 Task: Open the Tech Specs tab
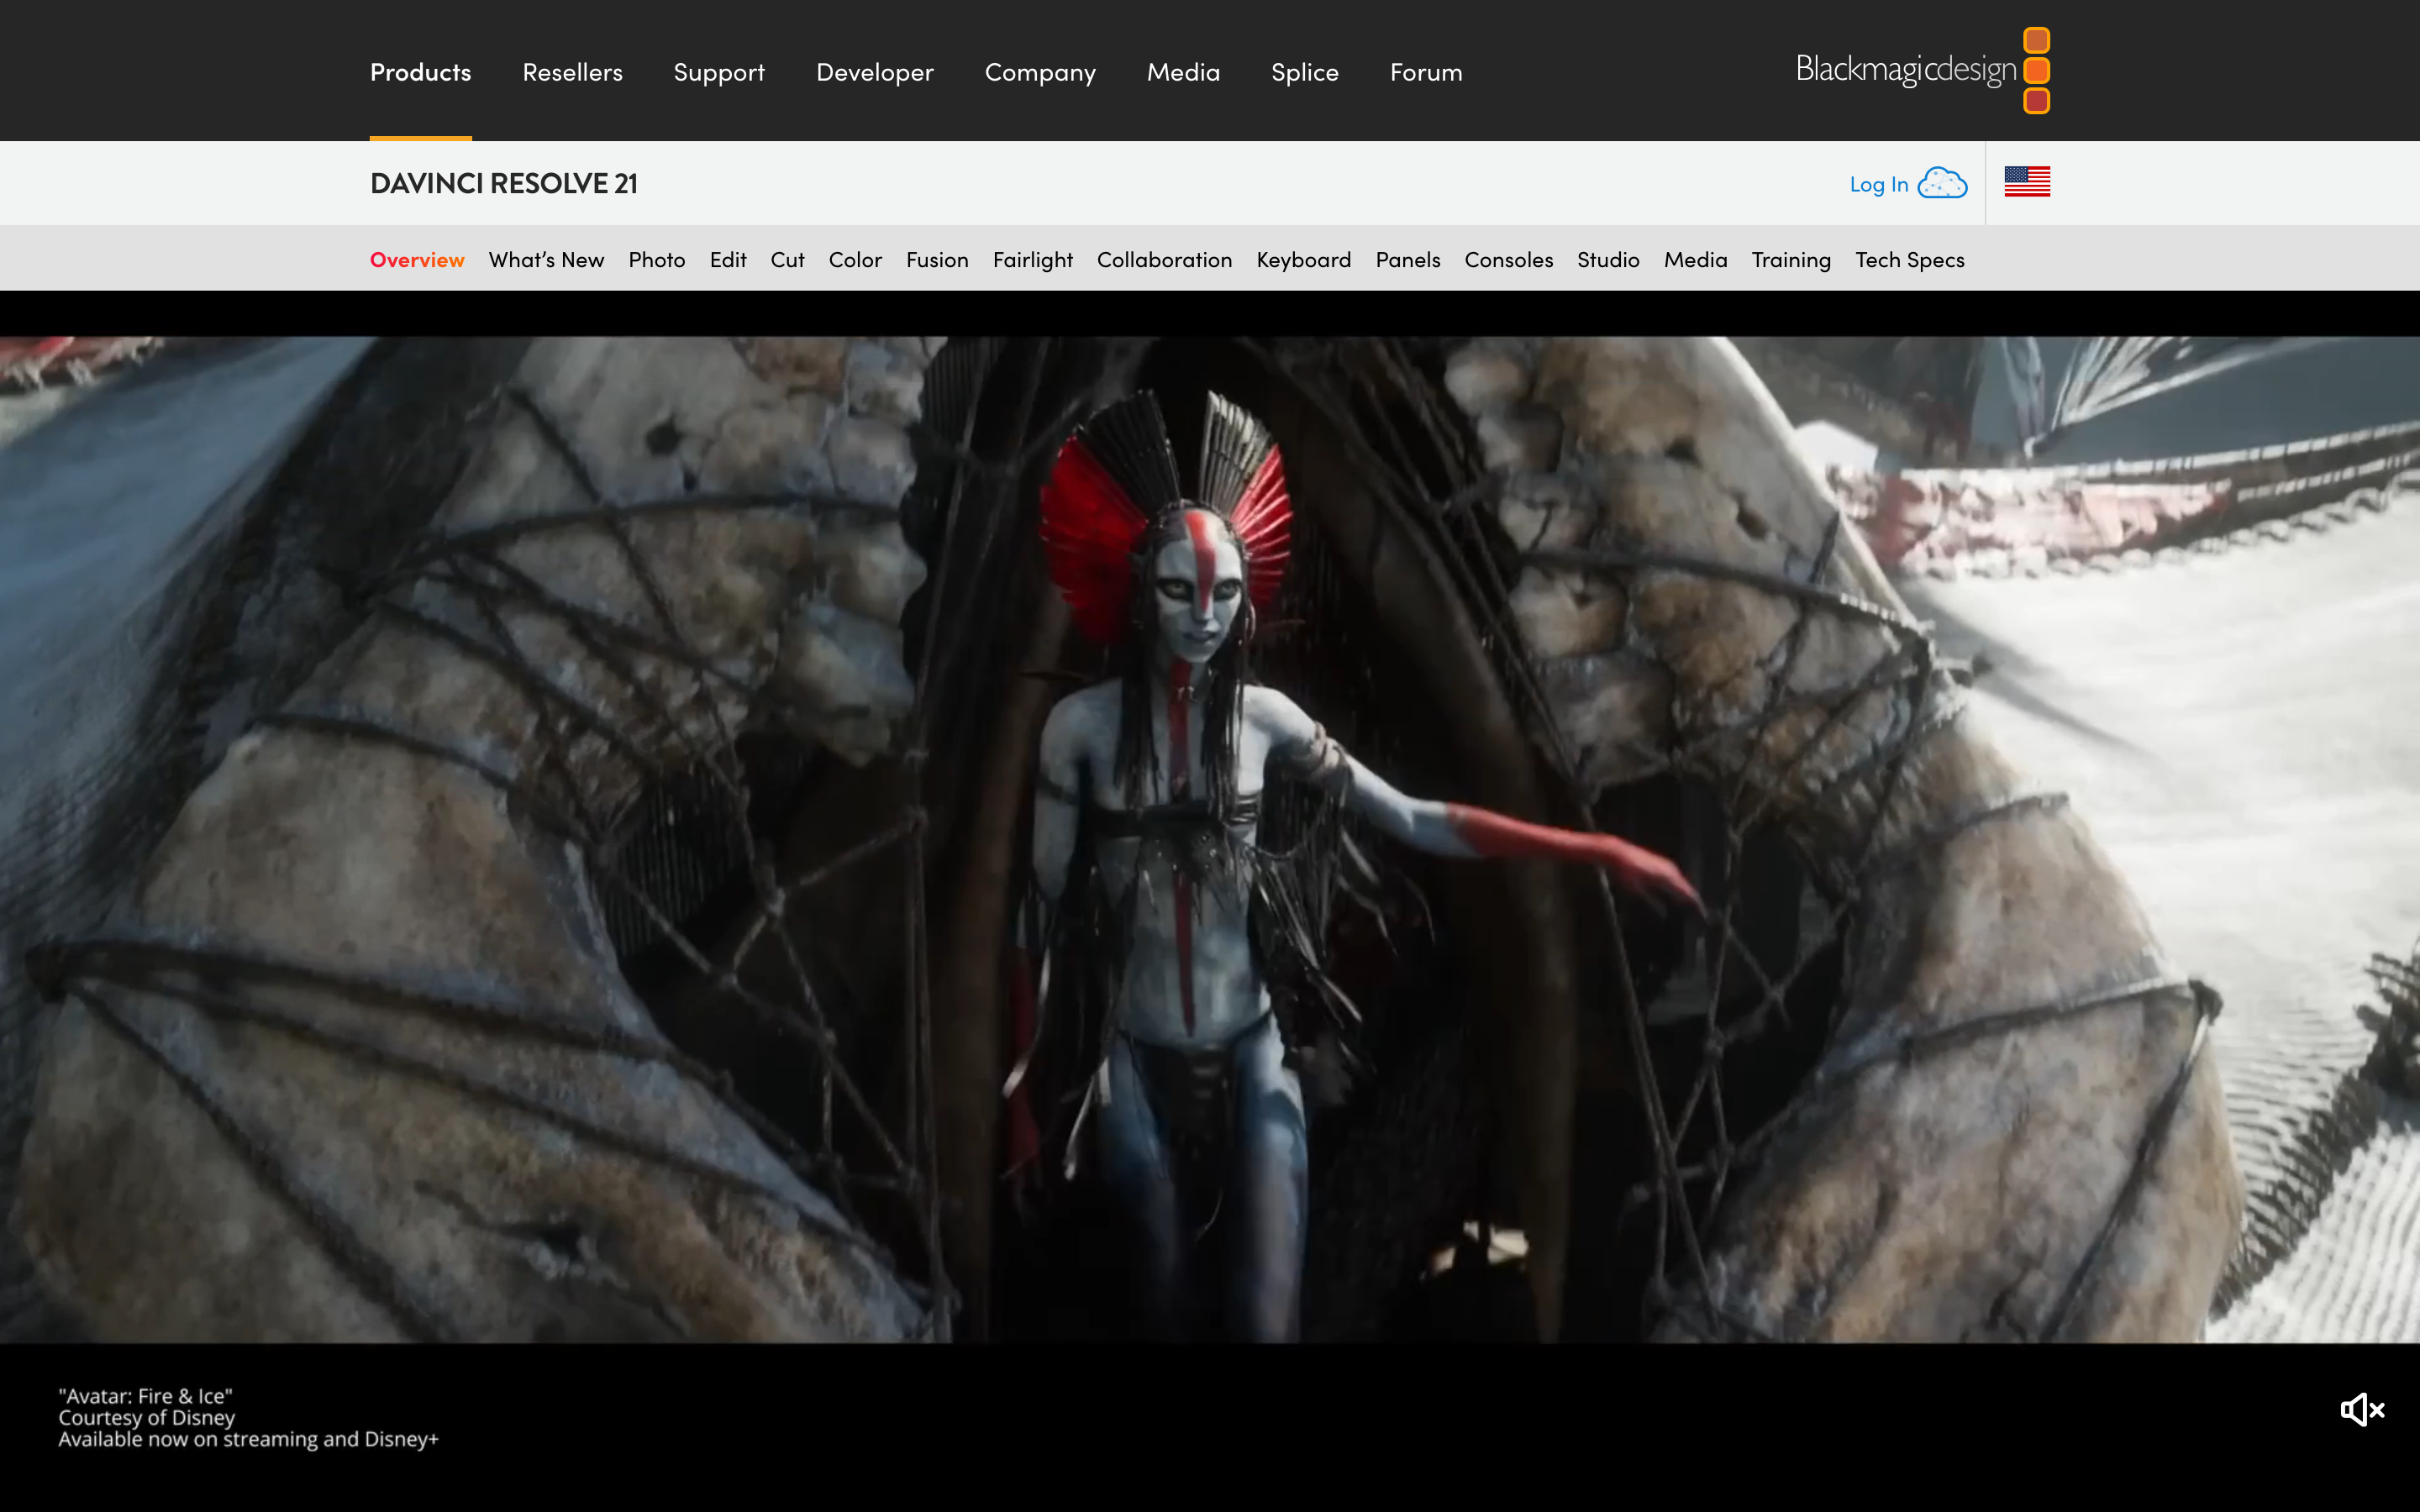click(x=1909, y=259)
